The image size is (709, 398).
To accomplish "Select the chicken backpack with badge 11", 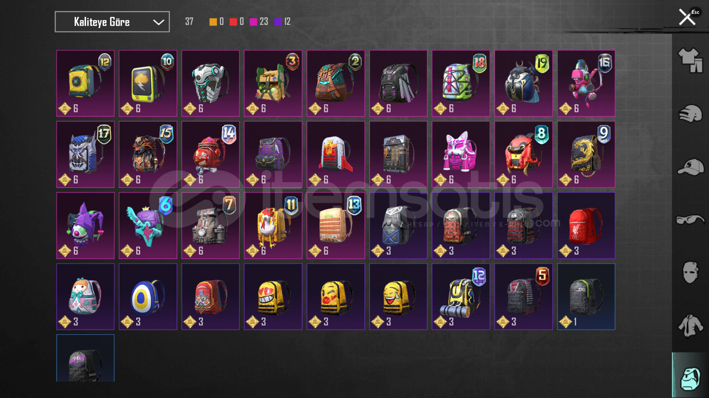I will (273, 226).
